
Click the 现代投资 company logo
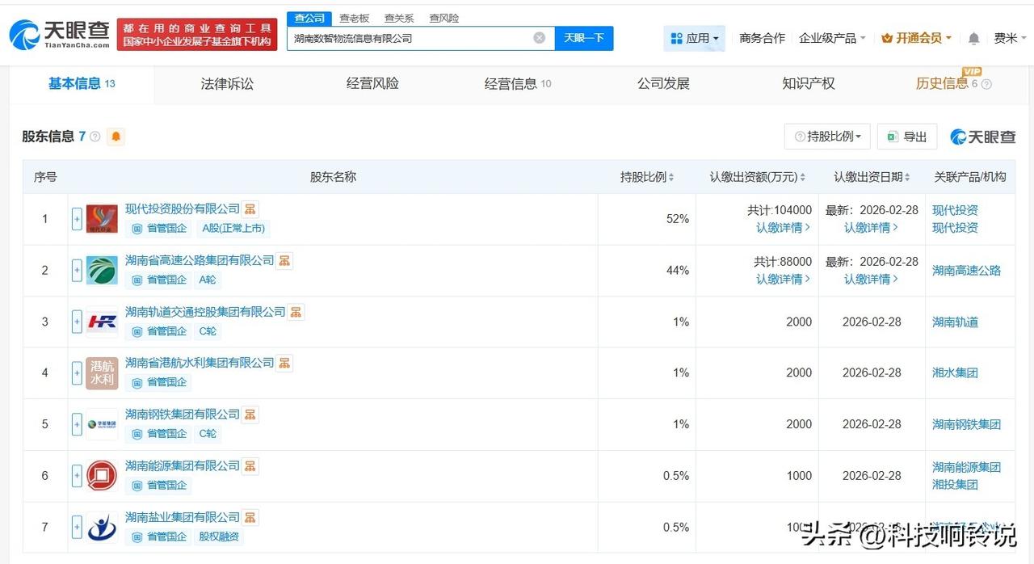coord(102,219)
